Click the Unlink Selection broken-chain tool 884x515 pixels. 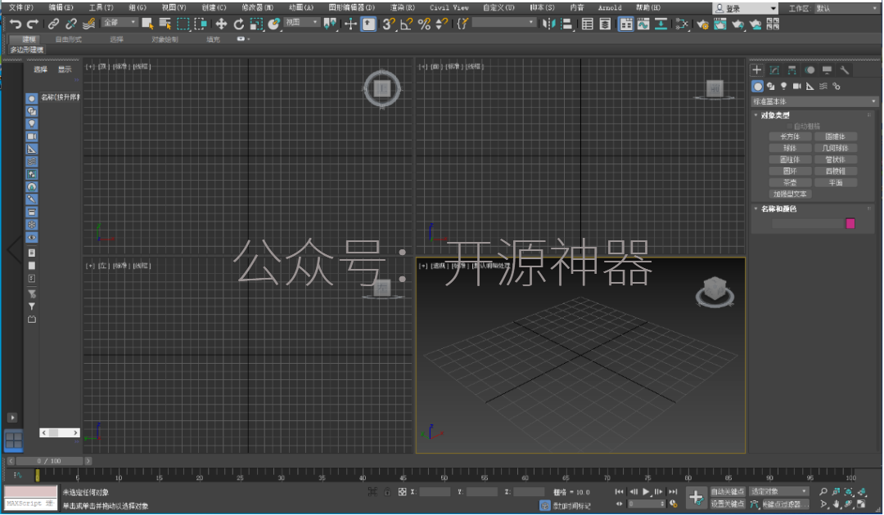tap(71, 24)
